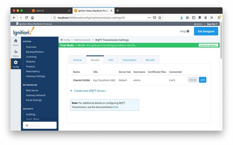The height and width of the screenshot is (145, 233).
Task: Open the Auditing page
Action: click(31, 114)
